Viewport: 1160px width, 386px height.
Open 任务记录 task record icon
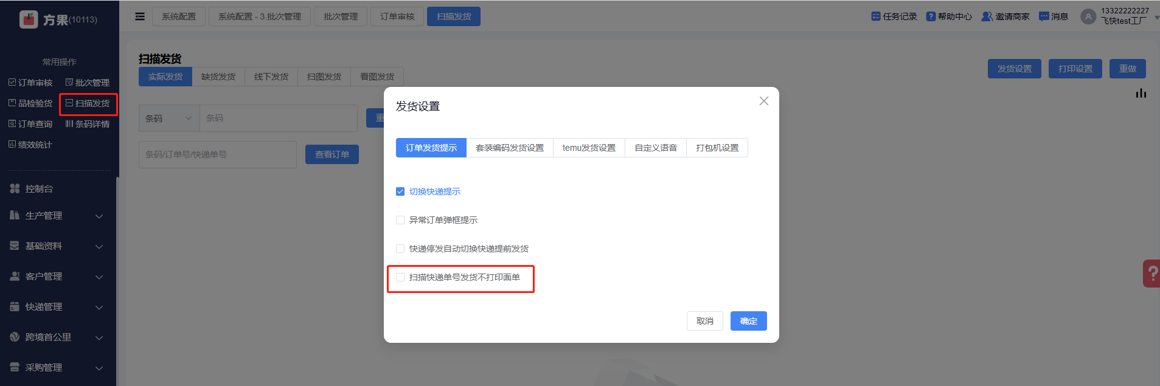(876, 16)
